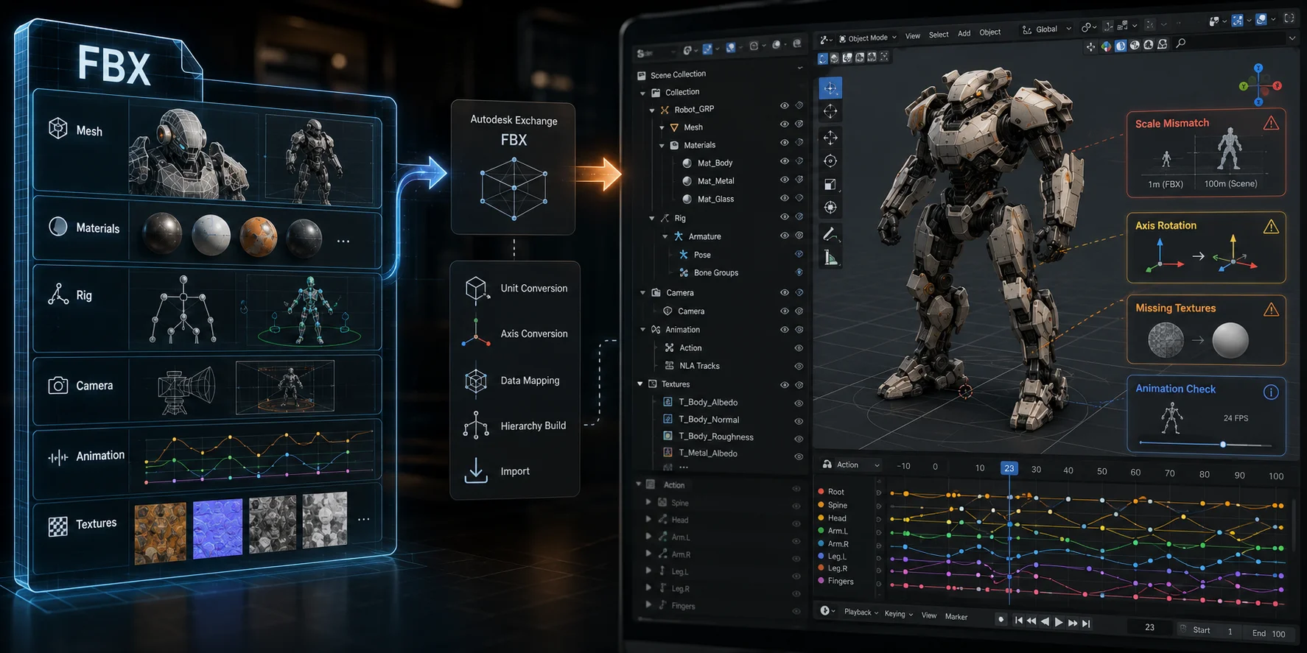
Task: Open the View menu in viewport header
Action: [x=913, y=36]
